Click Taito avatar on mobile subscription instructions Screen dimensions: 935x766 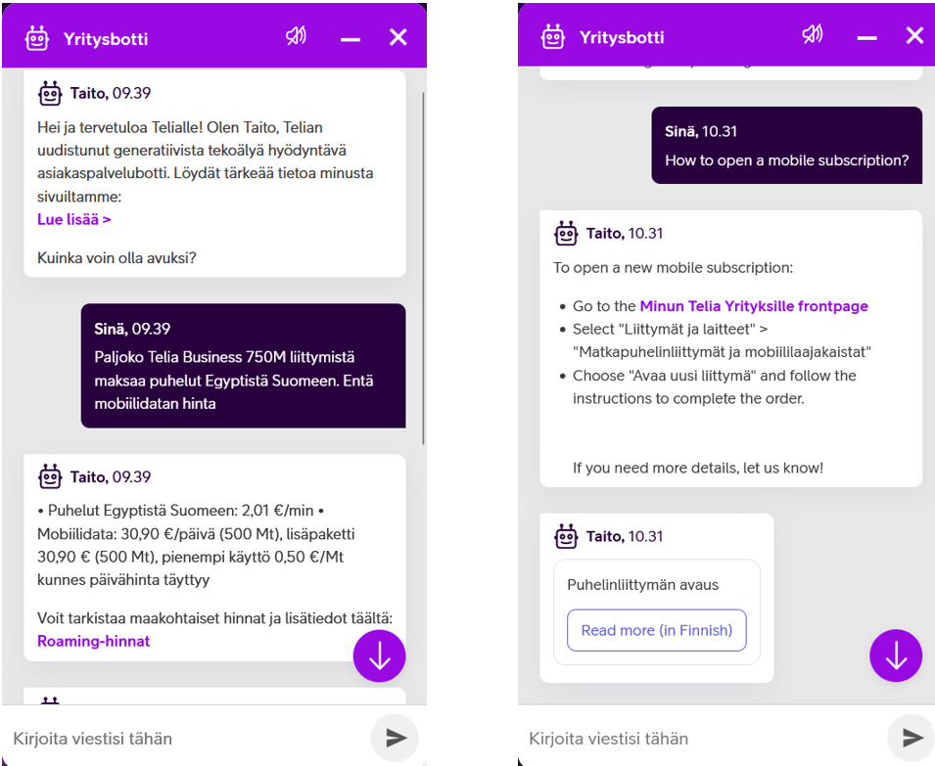coord(566,234)
